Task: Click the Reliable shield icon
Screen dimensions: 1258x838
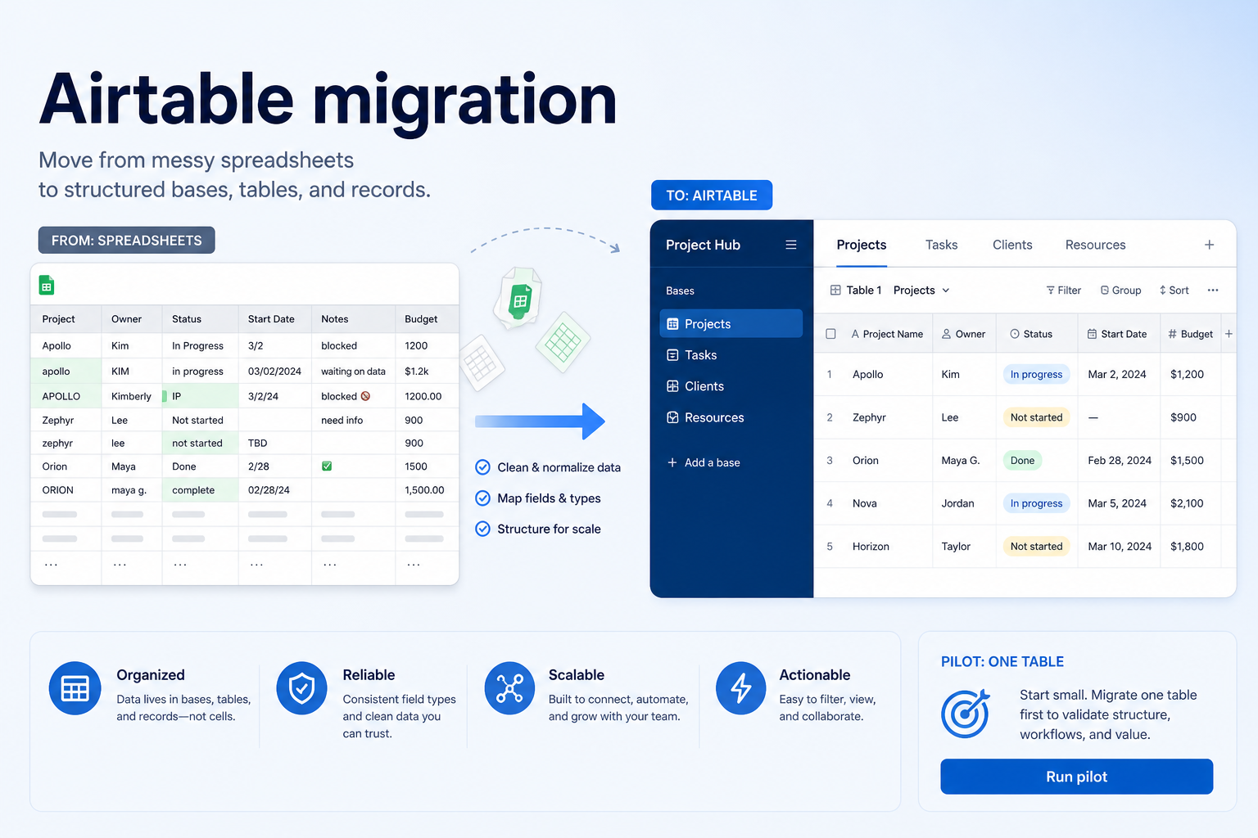Action: click(x=301, y=688)
